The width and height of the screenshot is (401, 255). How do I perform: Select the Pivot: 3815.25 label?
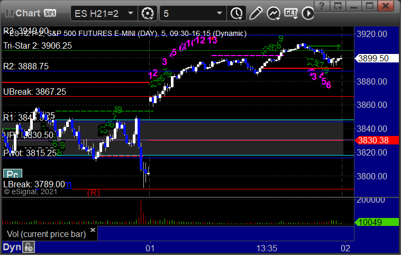30,153
